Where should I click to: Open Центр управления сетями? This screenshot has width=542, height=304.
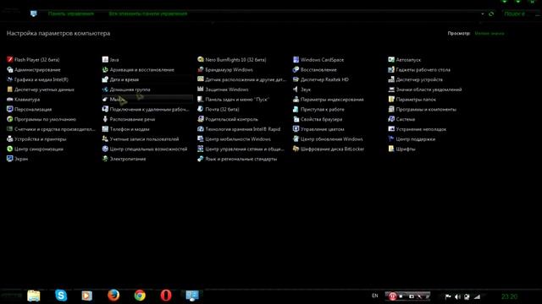tap(245, 149)
